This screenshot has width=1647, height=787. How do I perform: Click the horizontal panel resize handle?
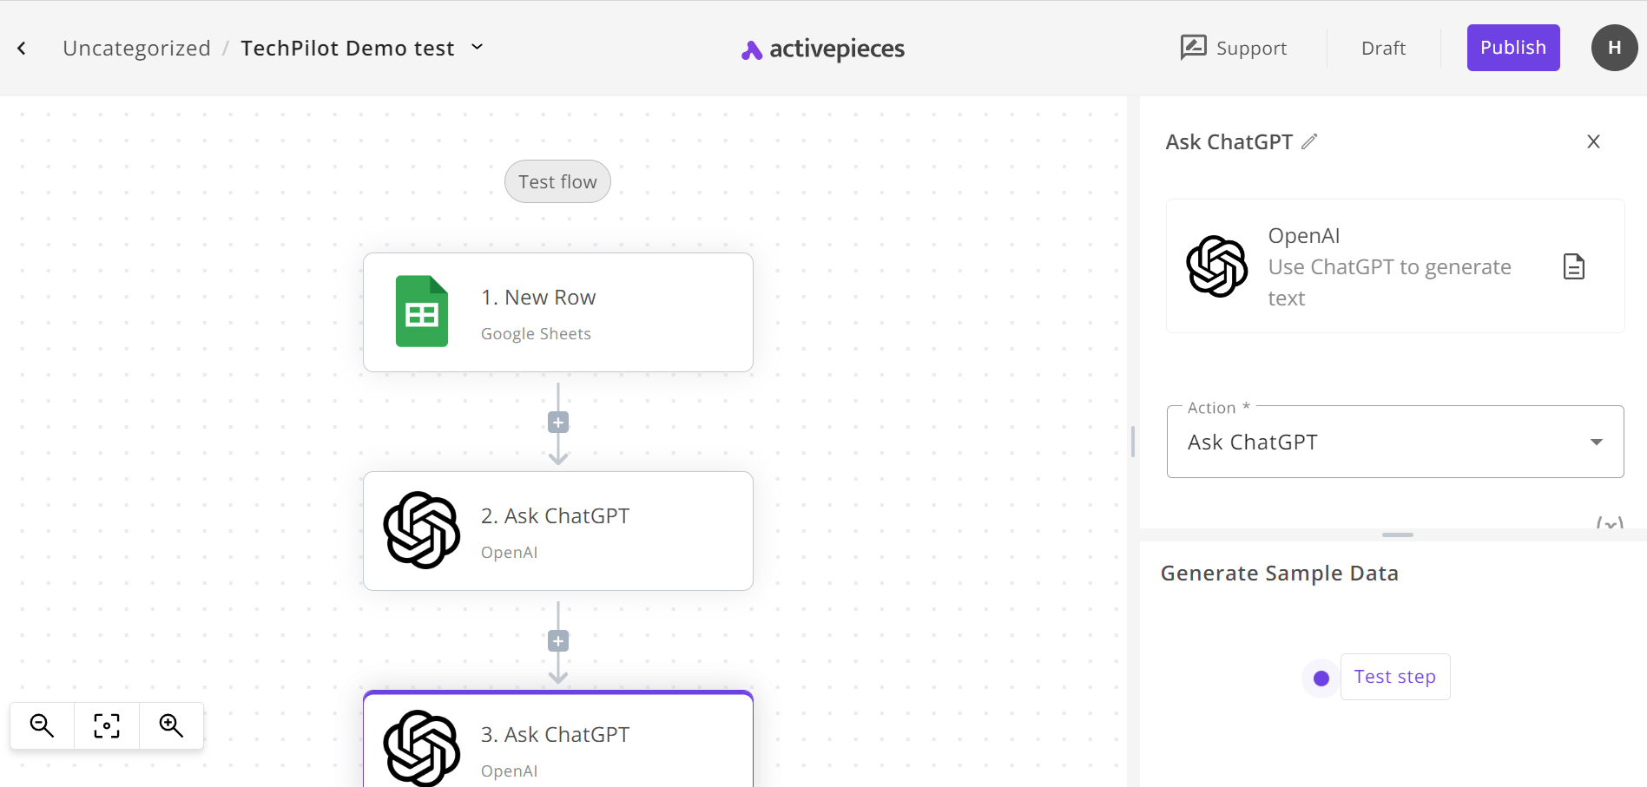[x=1398, y=535]
